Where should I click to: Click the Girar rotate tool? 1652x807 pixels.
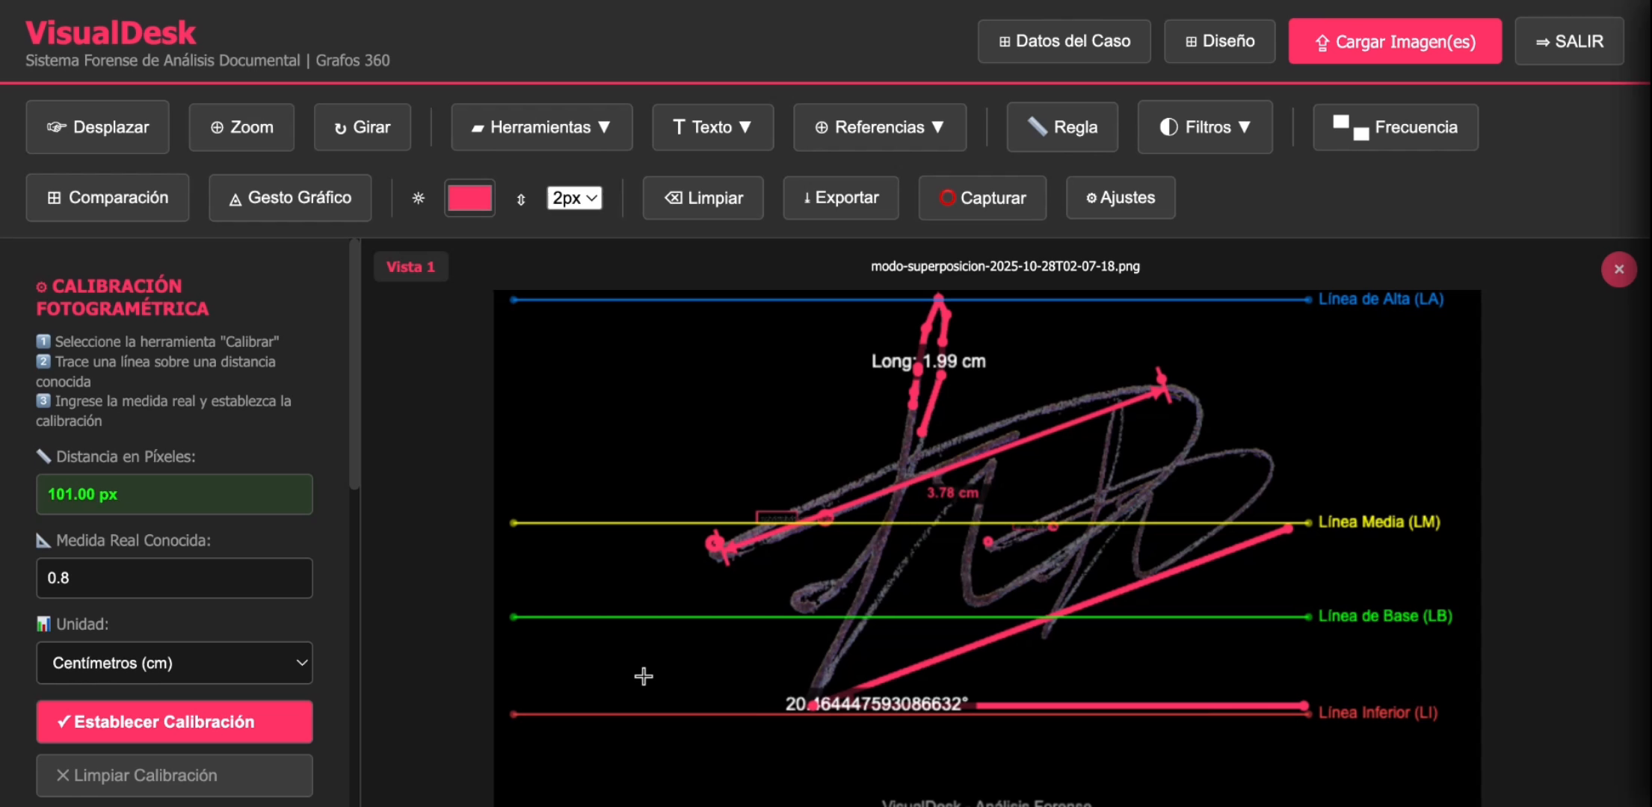pos(362,127)
